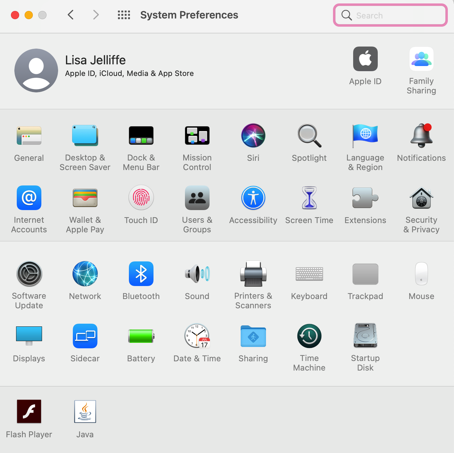The image size is (454, 453).
Task: Open Desktop & Screen Saver pane
Action: coord(85,135)
